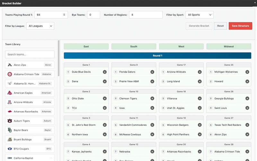Remove Saint Louis from Game 26
The image size is (257, 161).
pos(247,108)
